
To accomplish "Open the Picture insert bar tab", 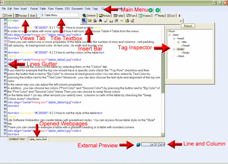I will pyautogui.click(x=105, y=15).
